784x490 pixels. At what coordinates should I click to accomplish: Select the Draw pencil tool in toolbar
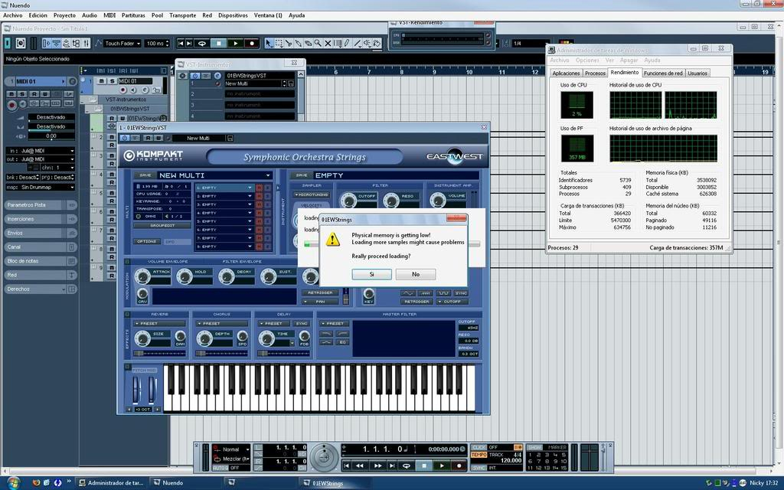click(347, 44)
